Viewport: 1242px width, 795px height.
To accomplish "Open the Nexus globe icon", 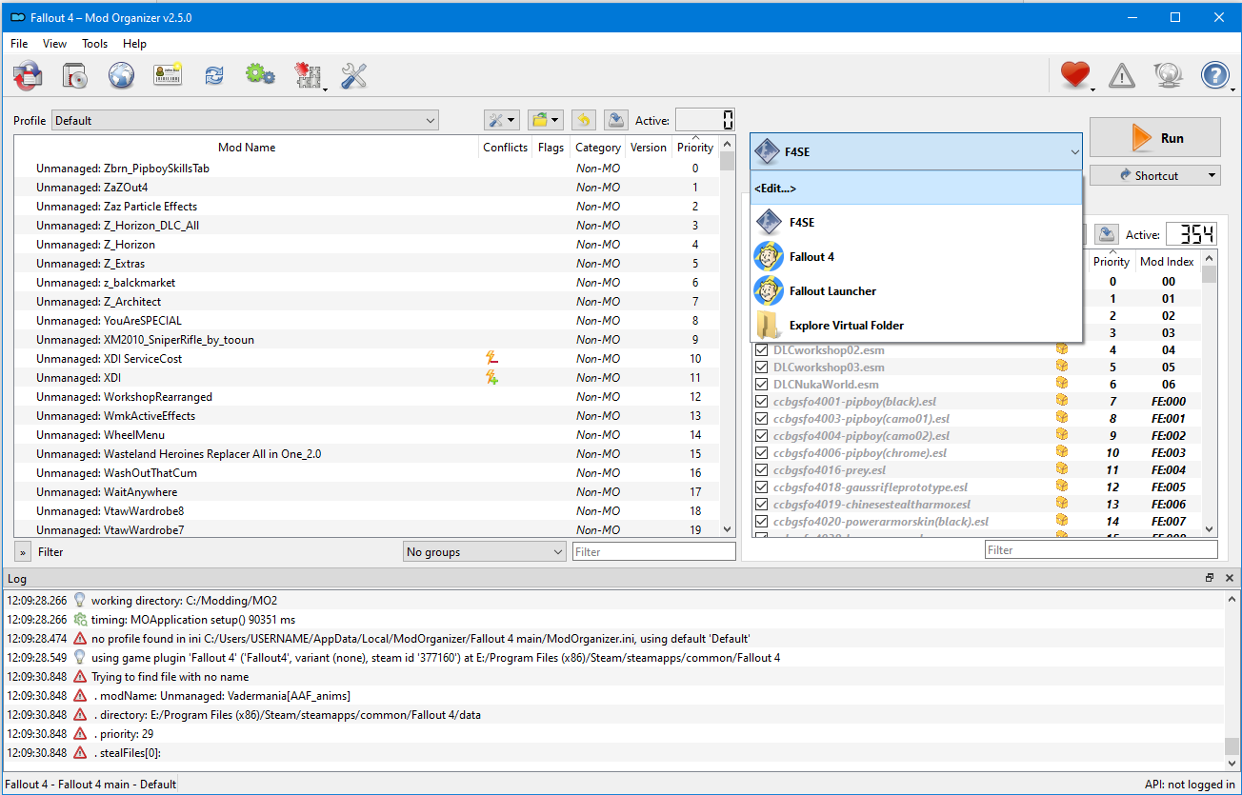I will 121,76.
